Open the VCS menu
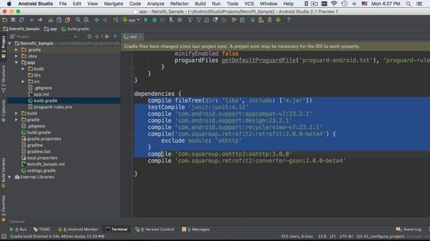The height and width of the screenshot is (241, 430). (x=249, y=4)
